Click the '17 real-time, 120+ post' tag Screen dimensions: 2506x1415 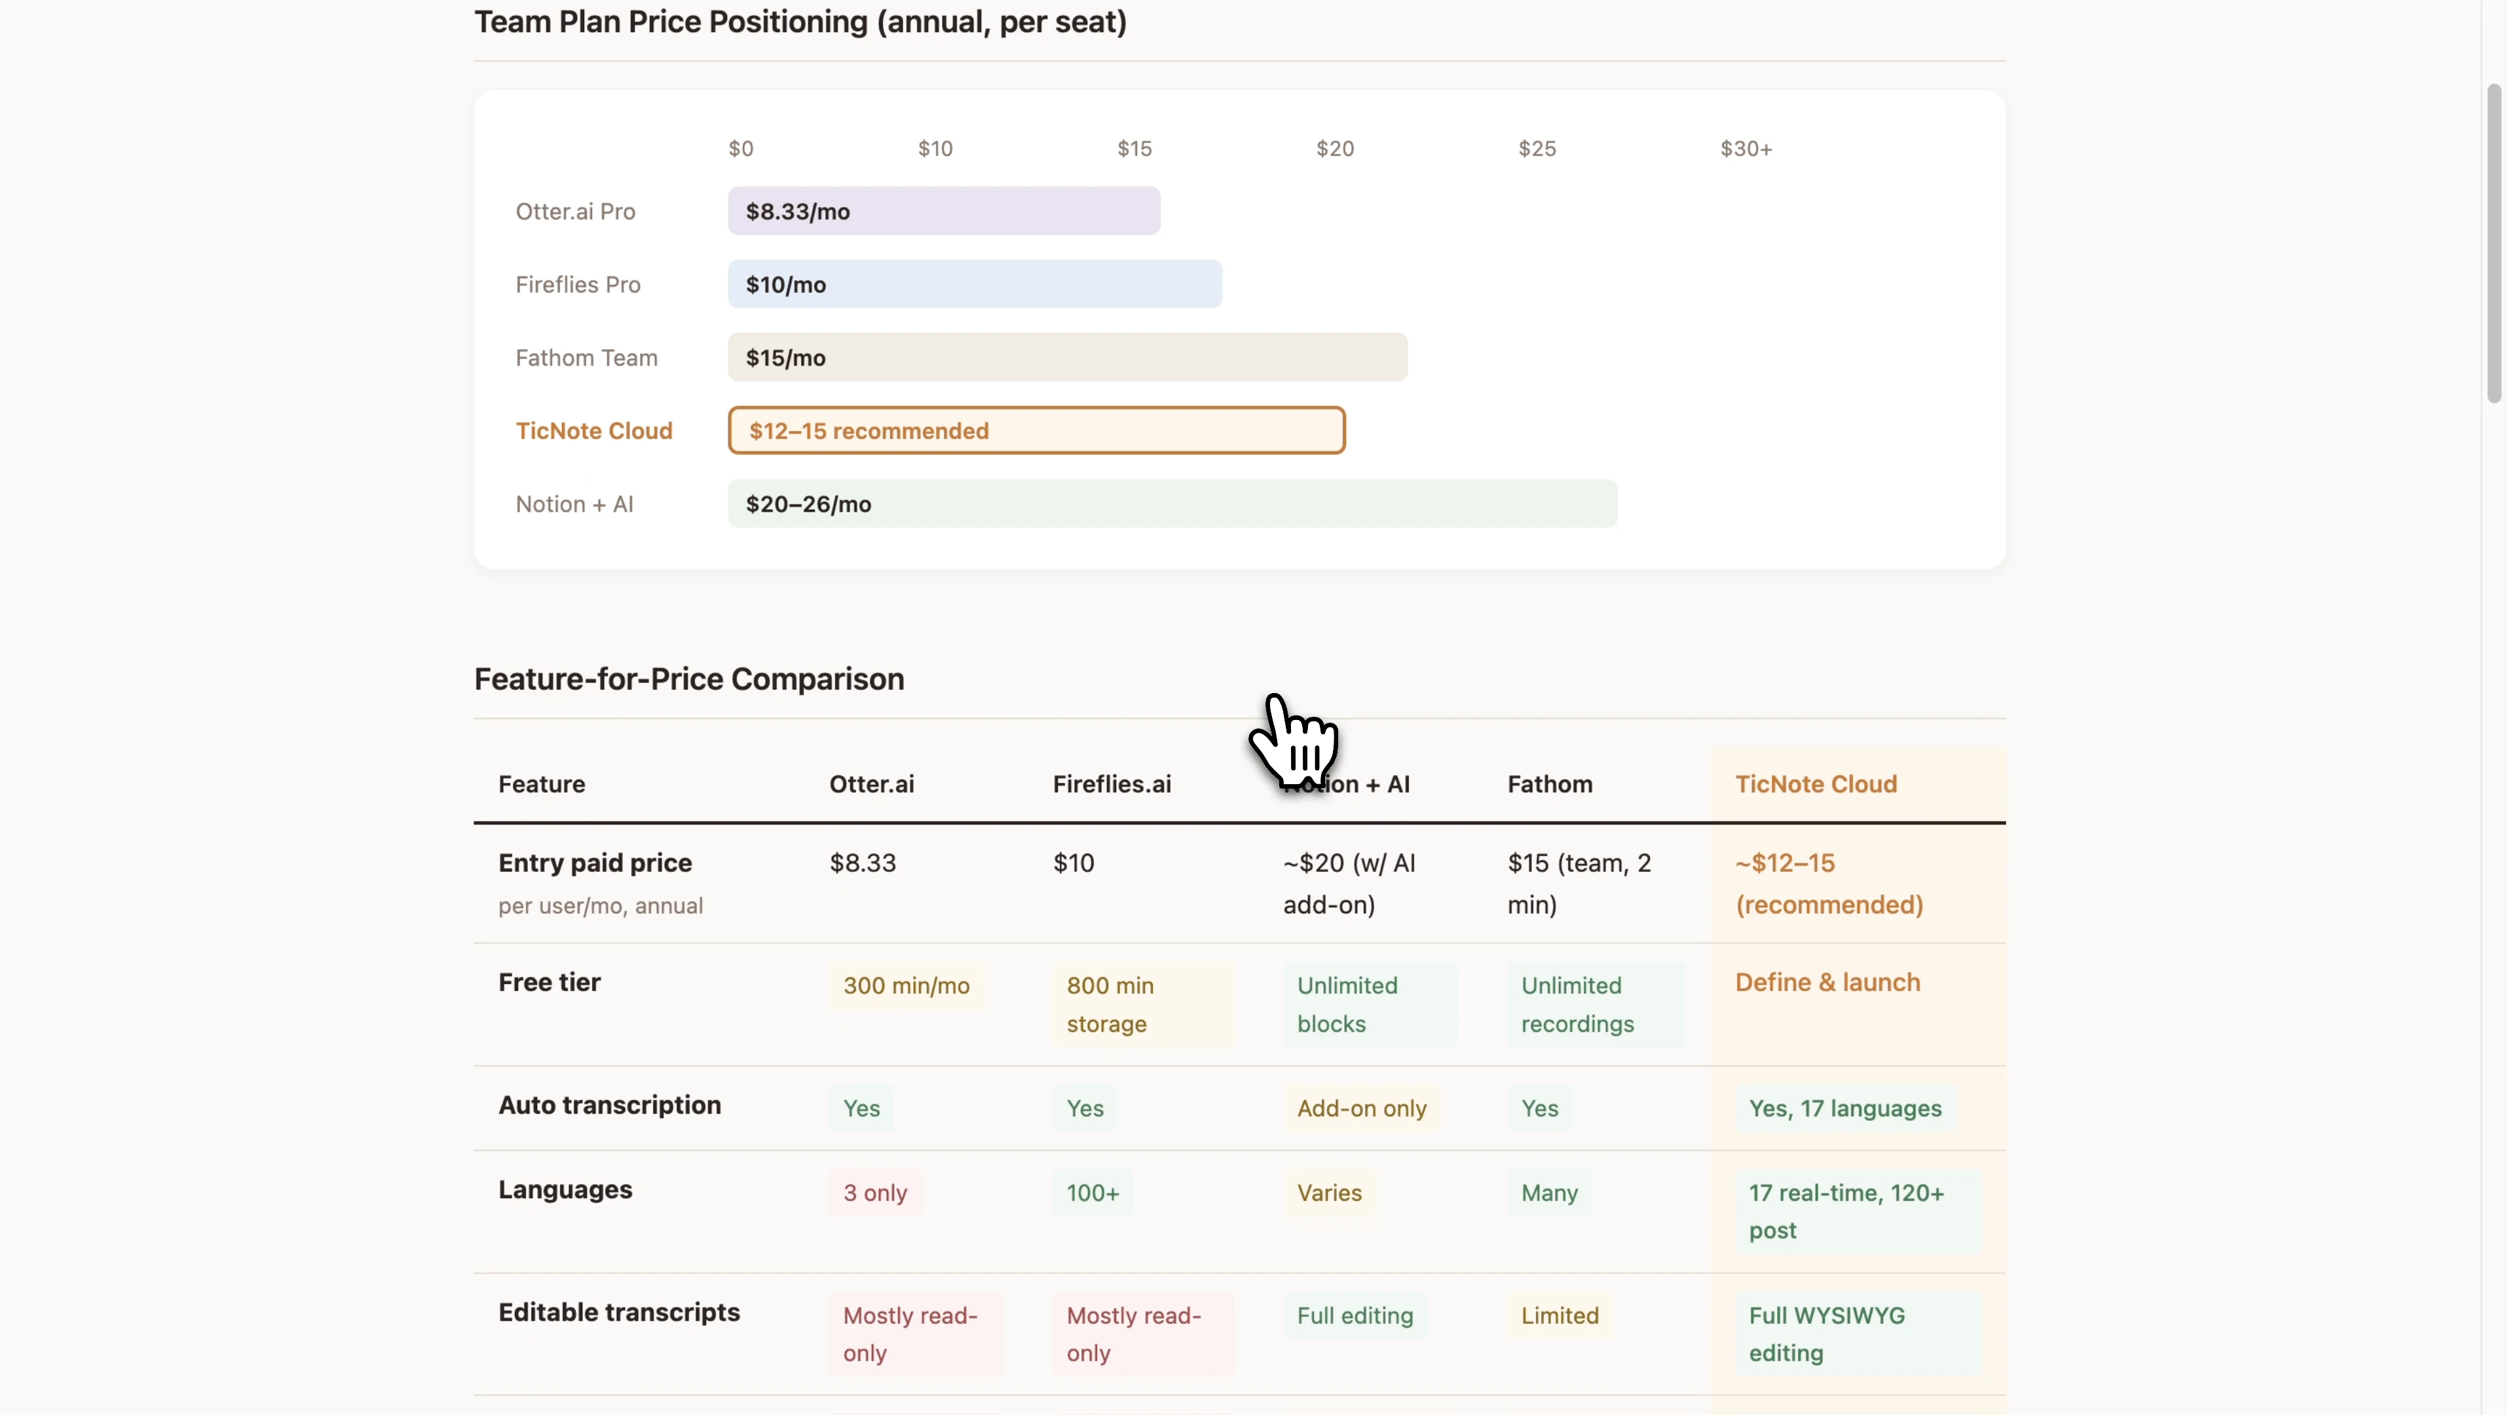coord(1858,1212)
